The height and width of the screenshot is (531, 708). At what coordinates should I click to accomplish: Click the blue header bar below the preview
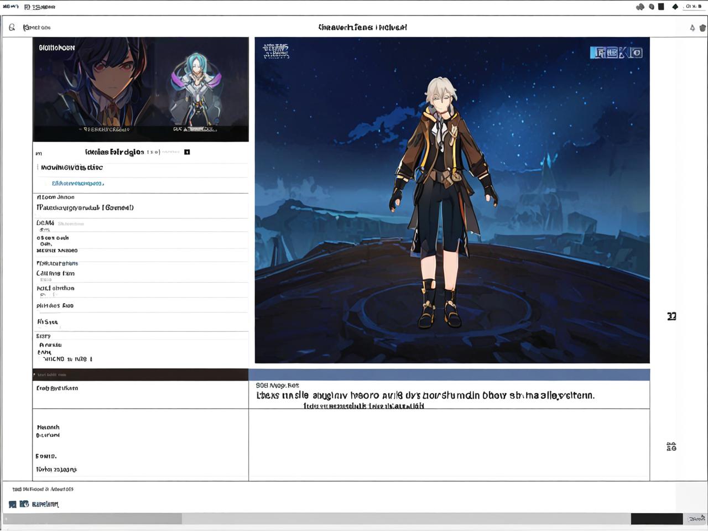point(449,374)
